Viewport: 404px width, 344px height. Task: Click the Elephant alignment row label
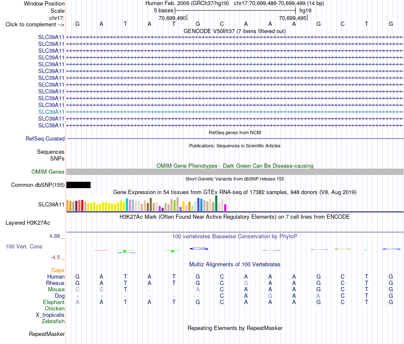click(x=54, y=302)
